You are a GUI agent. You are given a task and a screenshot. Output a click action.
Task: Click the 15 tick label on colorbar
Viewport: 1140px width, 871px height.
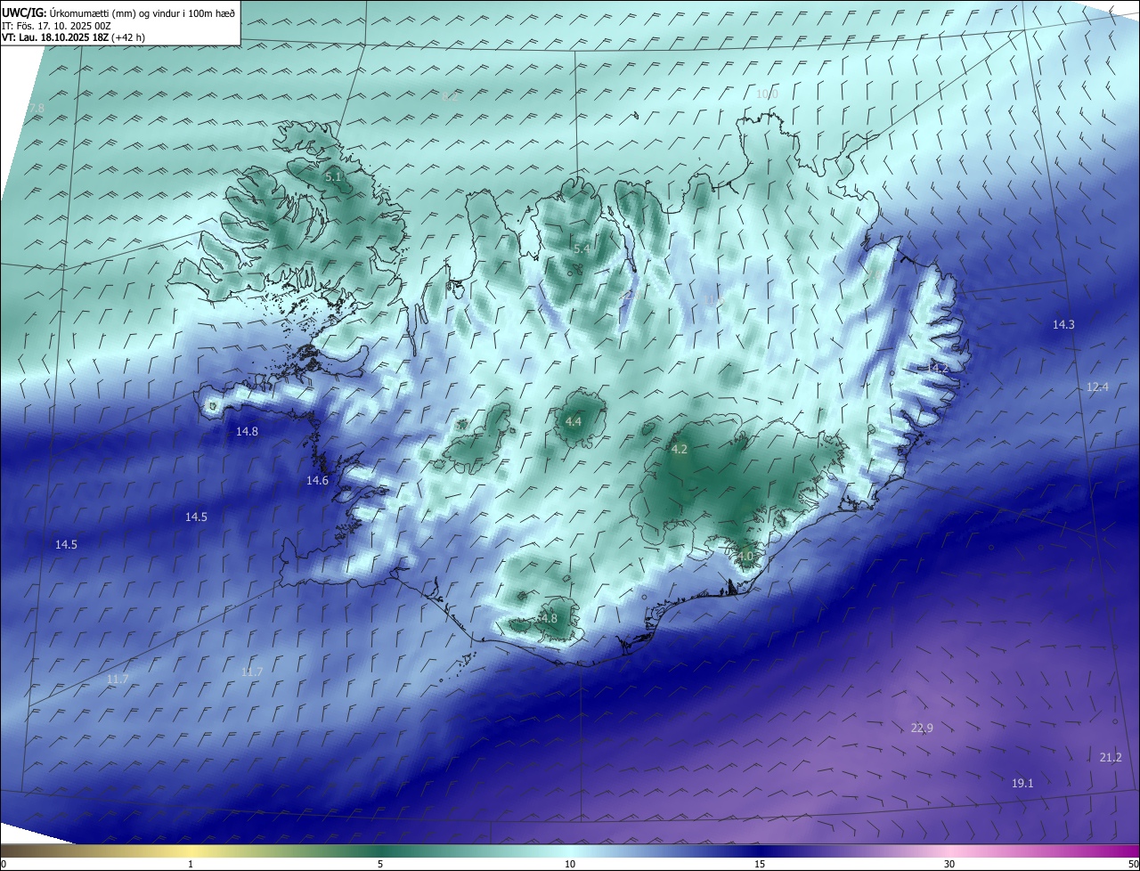(x=760, y=864)
